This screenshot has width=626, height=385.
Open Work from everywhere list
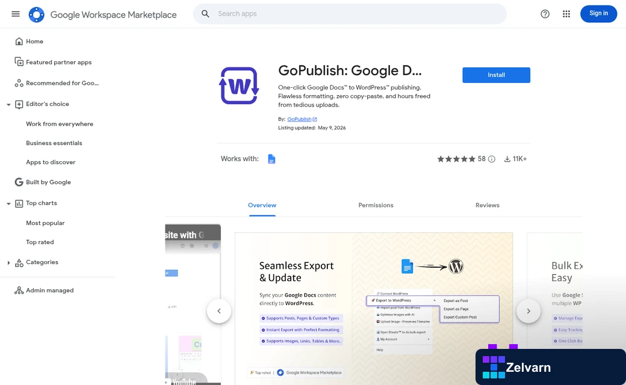click(x=60, y=124)
